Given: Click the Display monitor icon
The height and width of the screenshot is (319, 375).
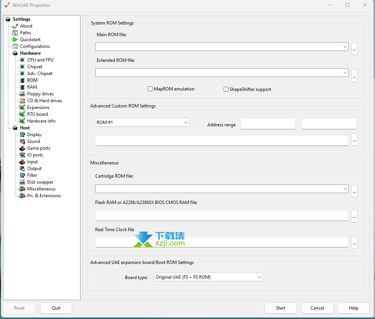Looking at the screenshot, I should tap(22, 135).
